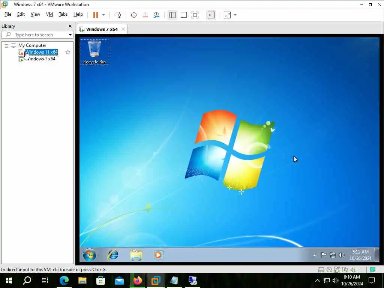Open the snapshot manager
Screen dimensions: 384x288
(x=156, y=15)
